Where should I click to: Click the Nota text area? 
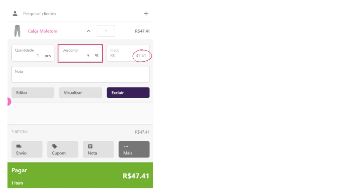(x=81, y=74)
